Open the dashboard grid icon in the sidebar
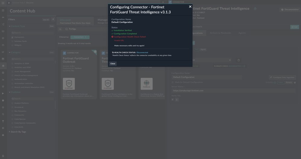301x159 pixels. pyautogui.click(x=3, y=10)
